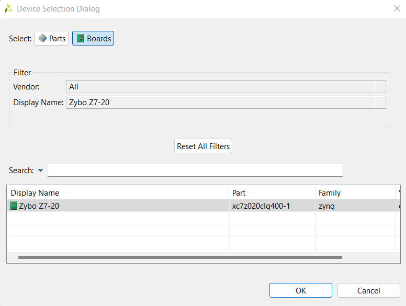
Task: Sort by the Family column header
Action: click(355, 193)
